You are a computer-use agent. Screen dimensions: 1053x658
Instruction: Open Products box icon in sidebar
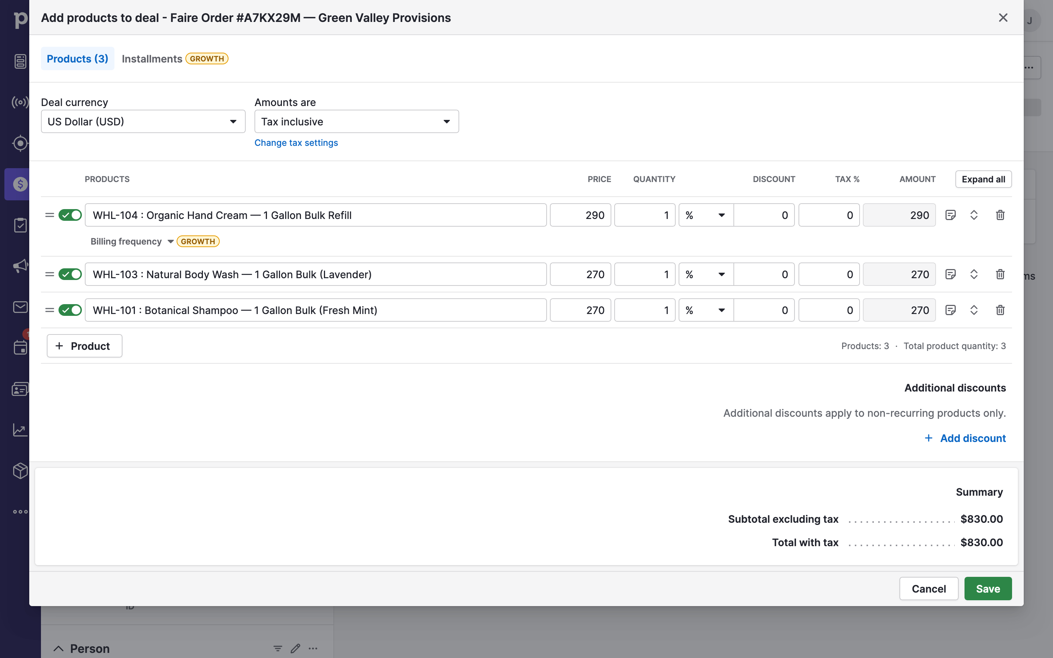click(20, 470)
